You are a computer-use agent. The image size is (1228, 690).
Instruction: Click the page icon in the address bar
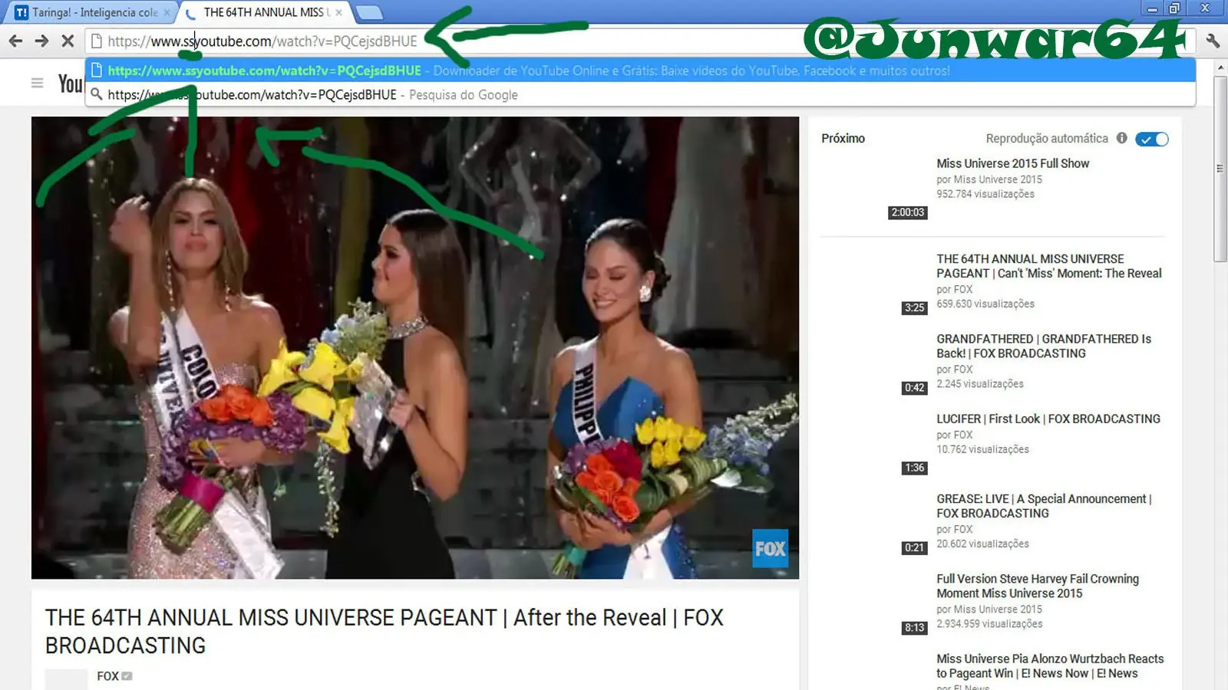click(96, 41)
